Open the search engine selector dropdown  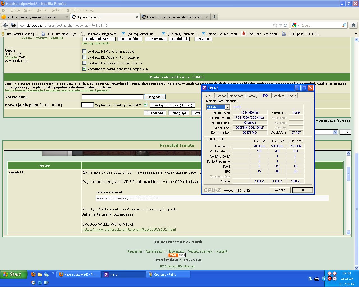[x=295, y=25]
